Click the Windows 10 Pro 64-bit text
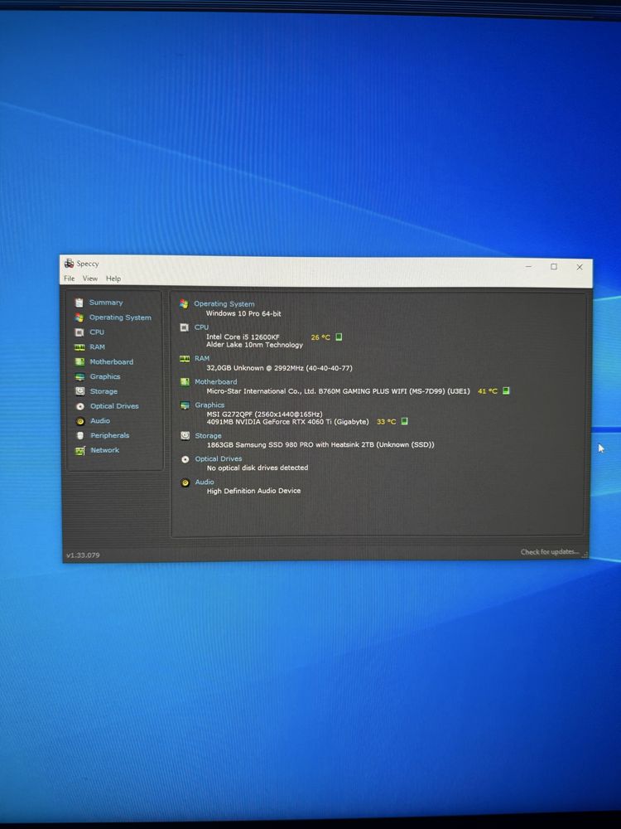621x829 pixels. [243, 313]
